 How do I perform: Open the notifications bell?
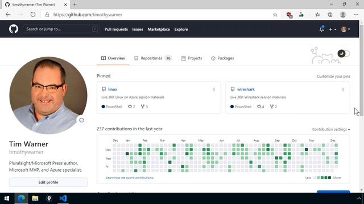[x=321, y=29]
